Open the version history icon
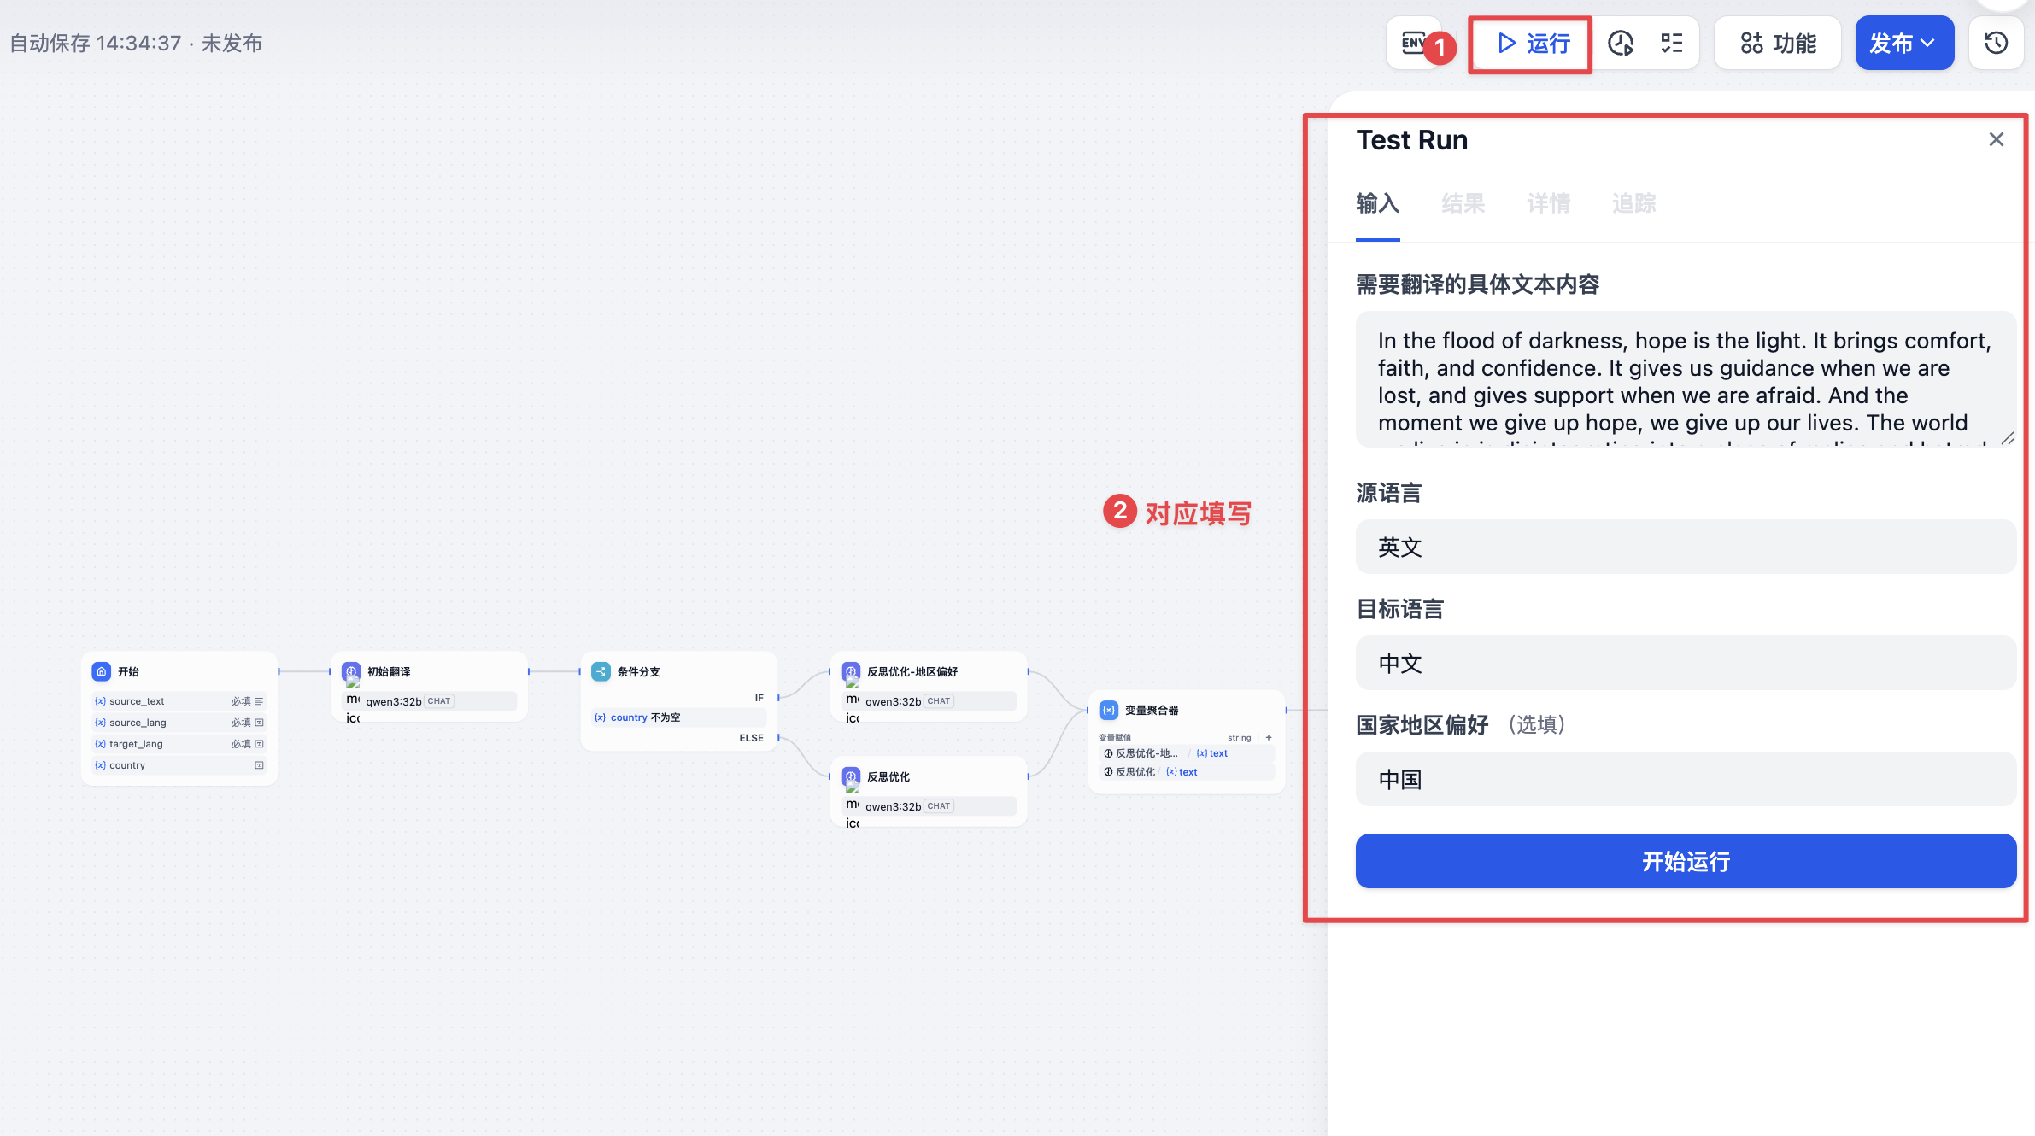Viewport: 2035px width, 1136px height. [1997, 44]
